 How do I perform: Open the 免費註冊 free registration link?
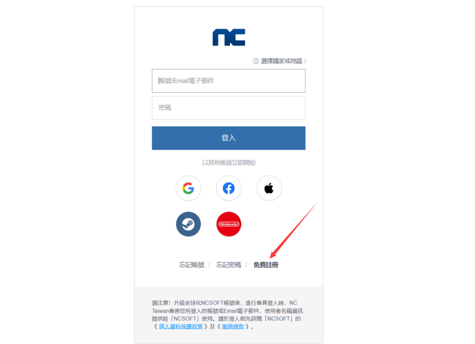pyautogui.click(x=266, y=265)
